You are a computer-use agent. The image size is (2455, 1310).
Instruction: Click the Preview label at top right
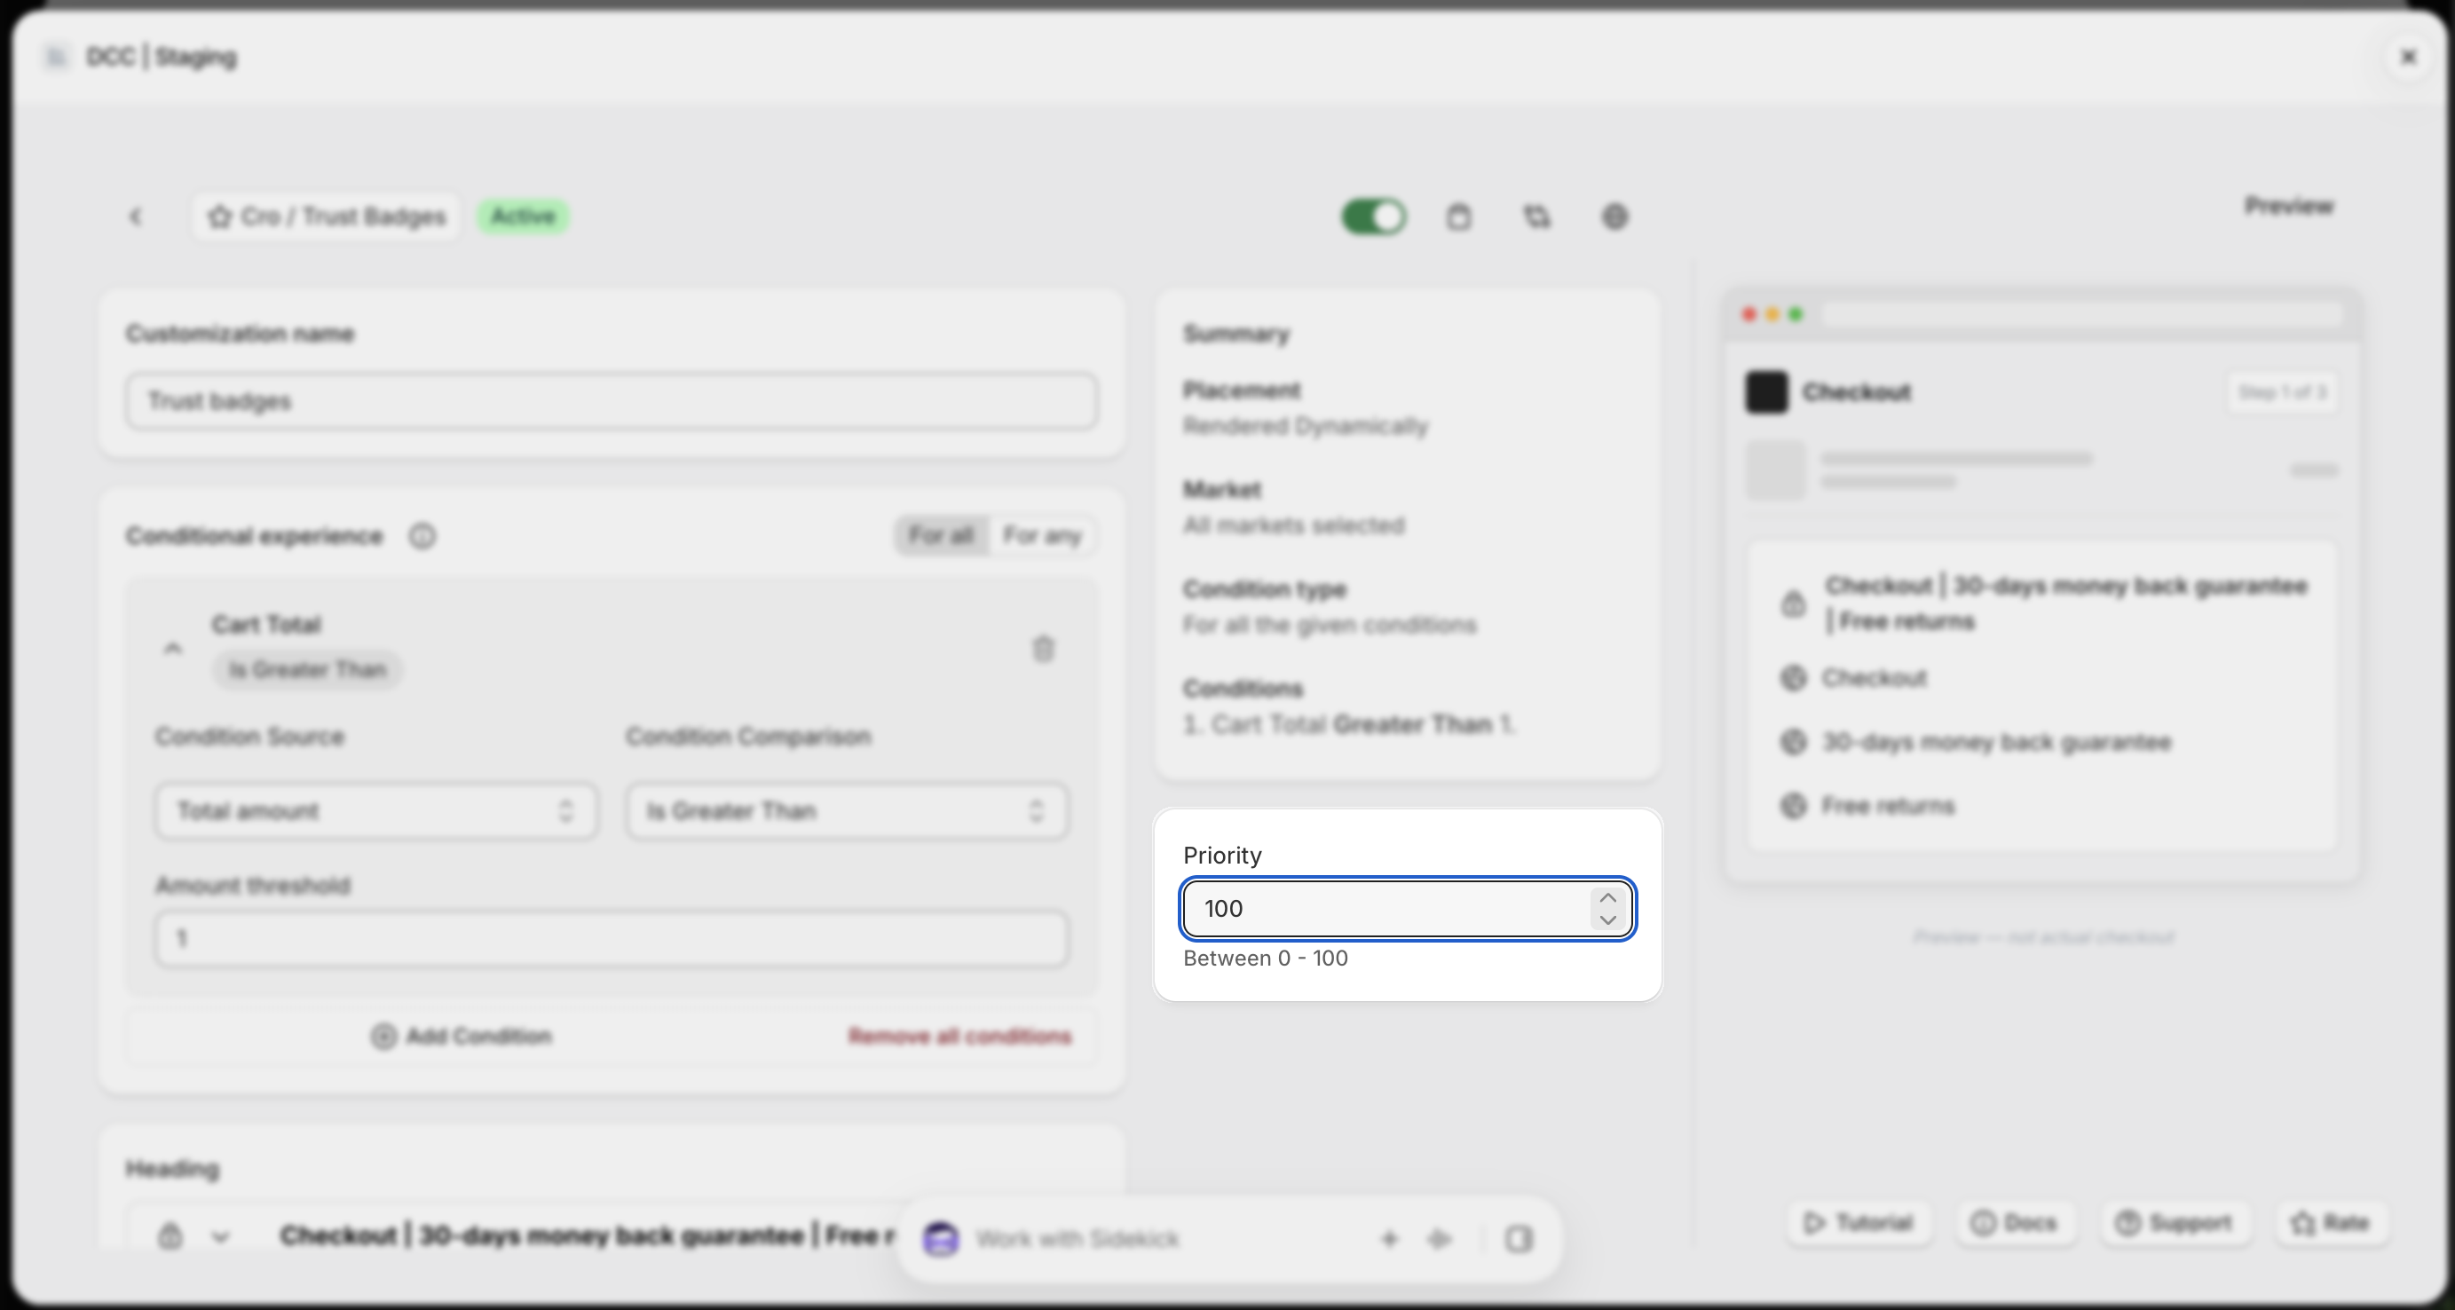[x=2289, y=206]
